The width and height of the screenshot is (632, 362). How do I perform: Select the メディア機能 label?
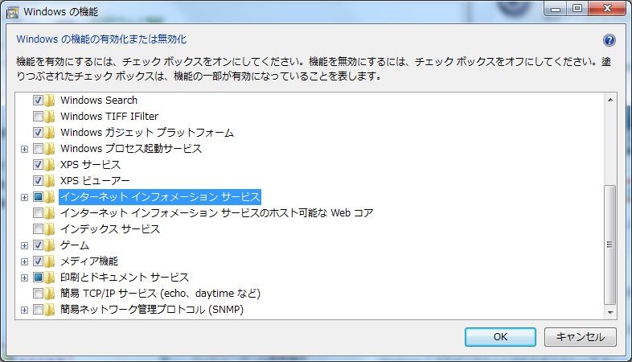[89, 261]
